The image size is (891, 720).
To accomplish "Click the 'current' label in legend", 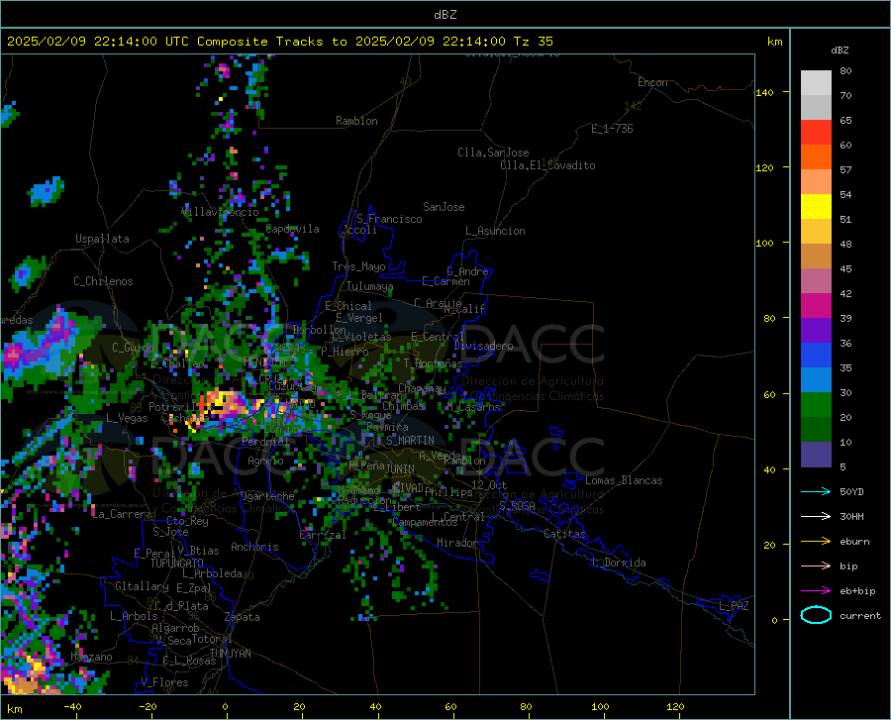I will pos(859,615).
